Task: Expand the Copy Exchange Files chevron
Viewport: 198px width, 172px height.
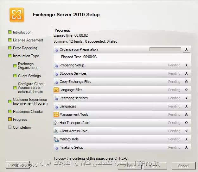Action: [186, 82]
